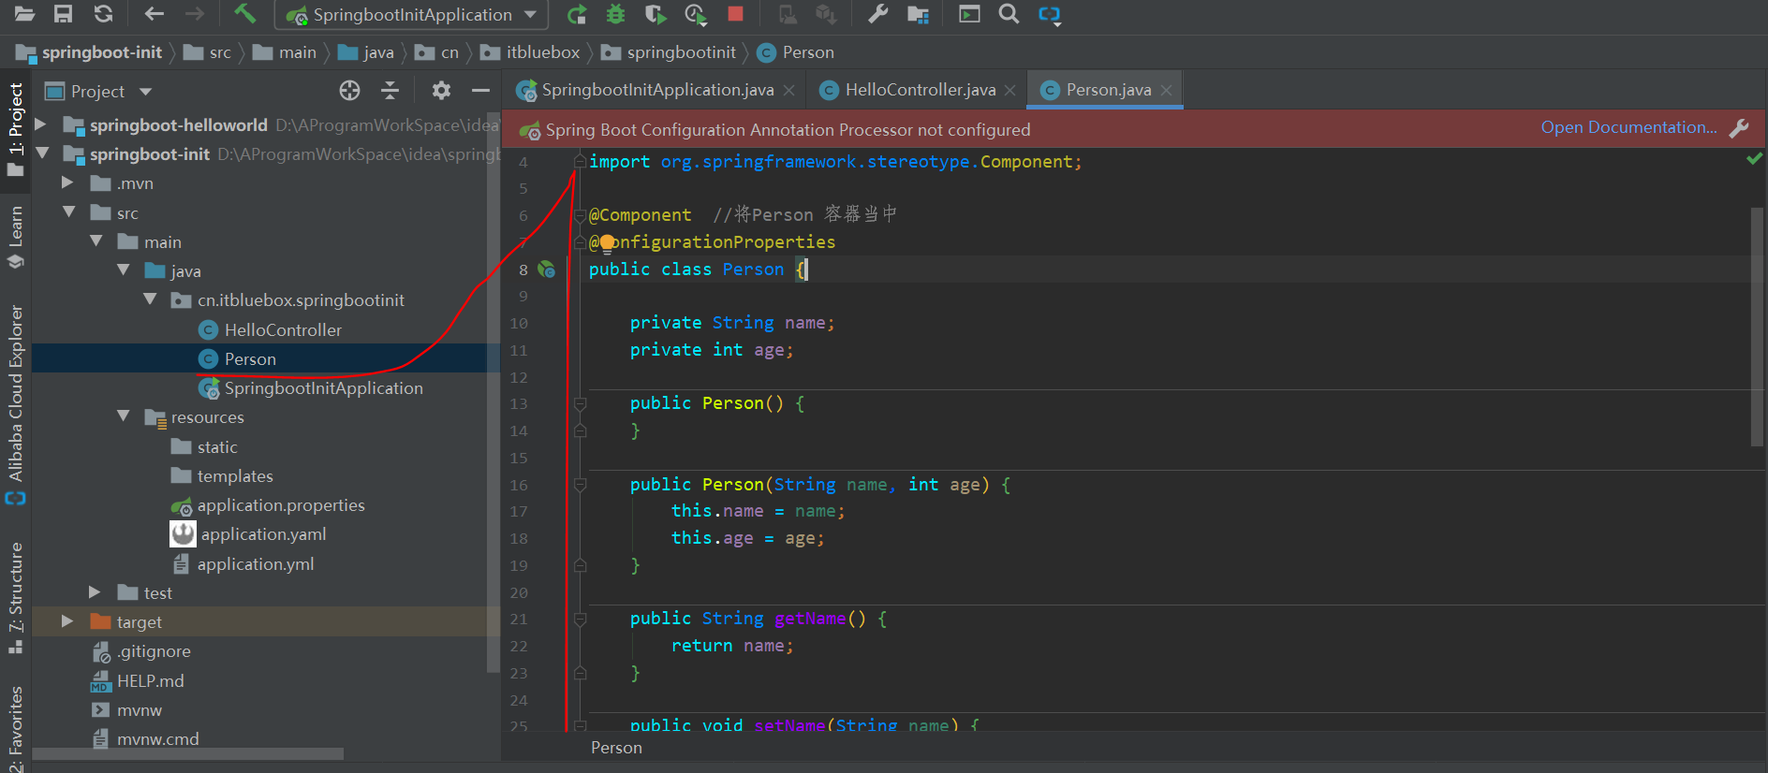The height and width of the screenshot is (773, 1768).
Task: Click wrench icon in the configuration banner
Action: click(1739, 128)
